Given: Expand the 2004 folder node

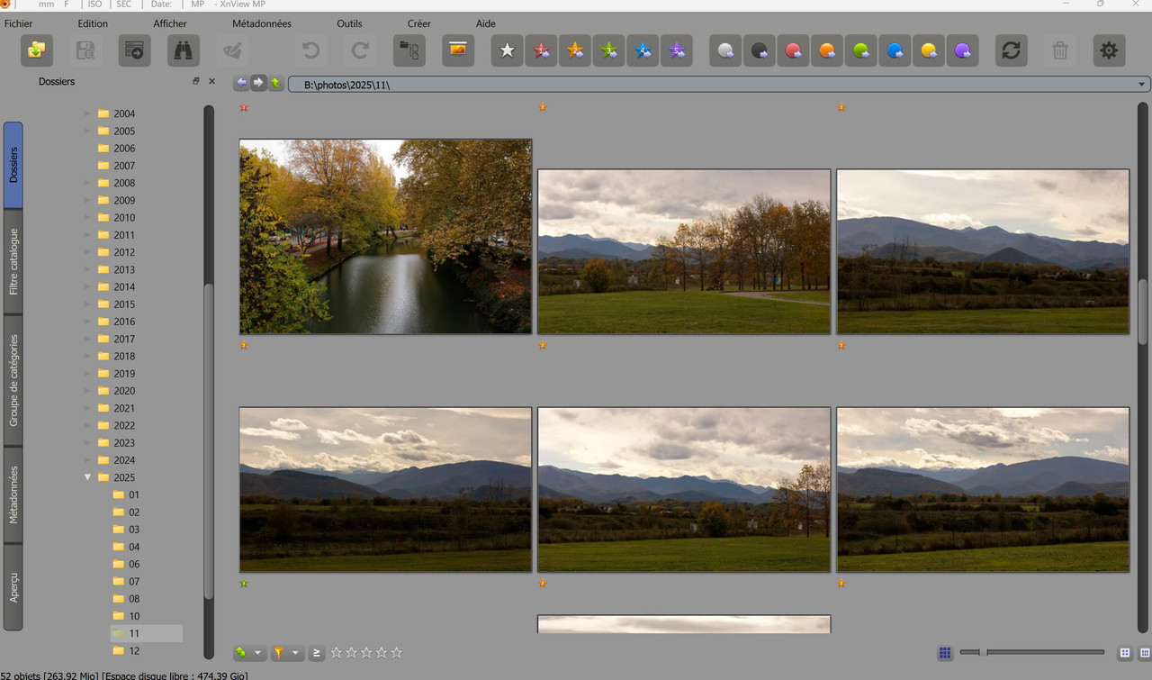Looking at the screenshot, I should point(87,113).
